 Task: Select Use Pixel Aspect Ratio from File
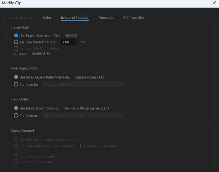[x=16, y=77]
